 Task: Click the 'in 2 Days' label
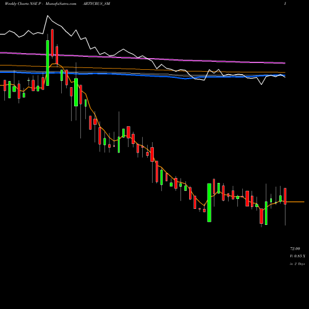[297, 264]
